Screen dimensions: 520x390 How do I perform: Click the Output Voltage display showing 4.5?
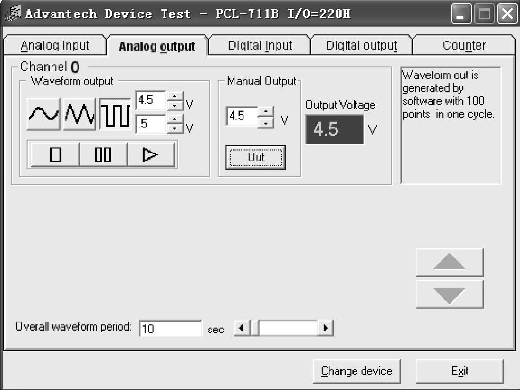pos(334,129)
